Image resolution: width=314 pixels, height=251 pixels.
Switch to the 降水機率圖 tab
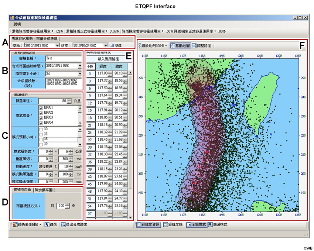[x=44, y=190]
